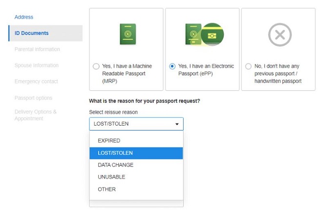Select the no previous passport radio button
The image size is (332, 215).
click(248, 66)
